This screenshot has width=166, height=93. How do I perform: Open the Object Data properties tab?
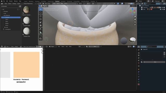pyautogui.click(x=139, y=82)
